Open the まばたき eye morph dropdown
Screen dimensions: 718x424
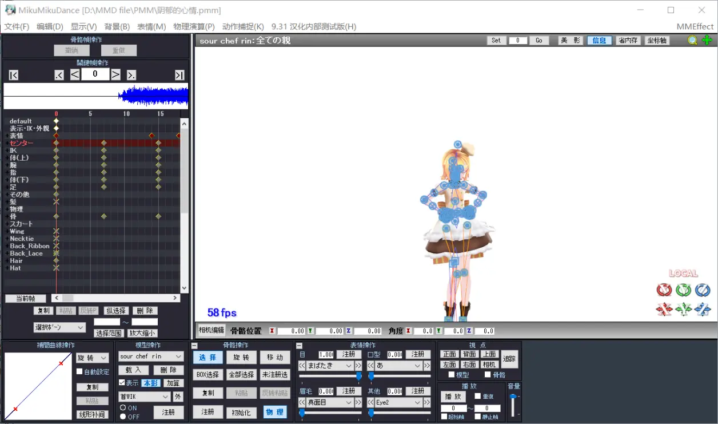(x=330, y=366)
